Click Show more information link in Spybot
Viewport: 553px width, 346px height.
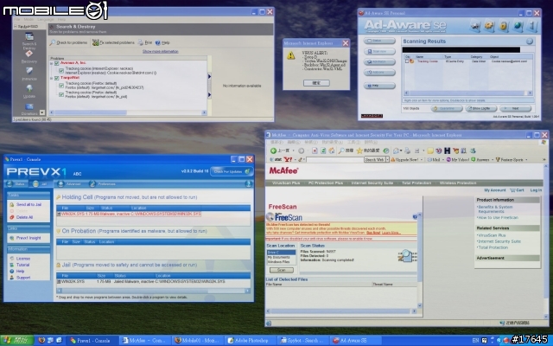tap(161, 52)
